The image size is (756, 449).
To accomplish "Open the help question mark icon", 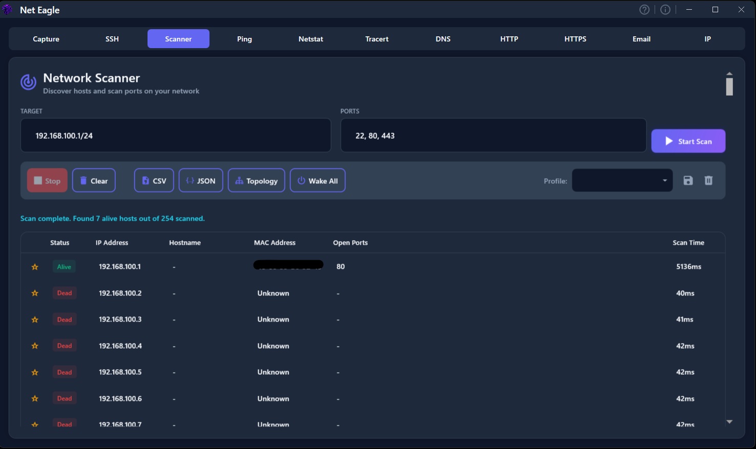I will click(x=644, y=9).
